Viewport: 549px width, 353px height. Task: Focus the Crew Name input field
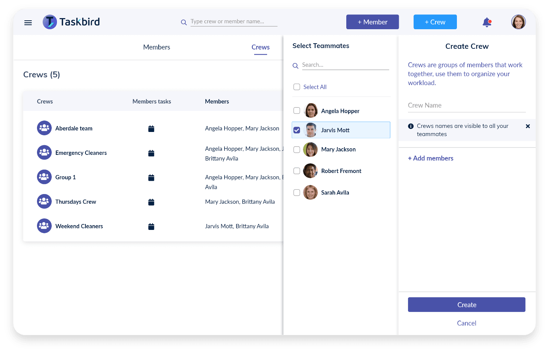click(467, 105)
